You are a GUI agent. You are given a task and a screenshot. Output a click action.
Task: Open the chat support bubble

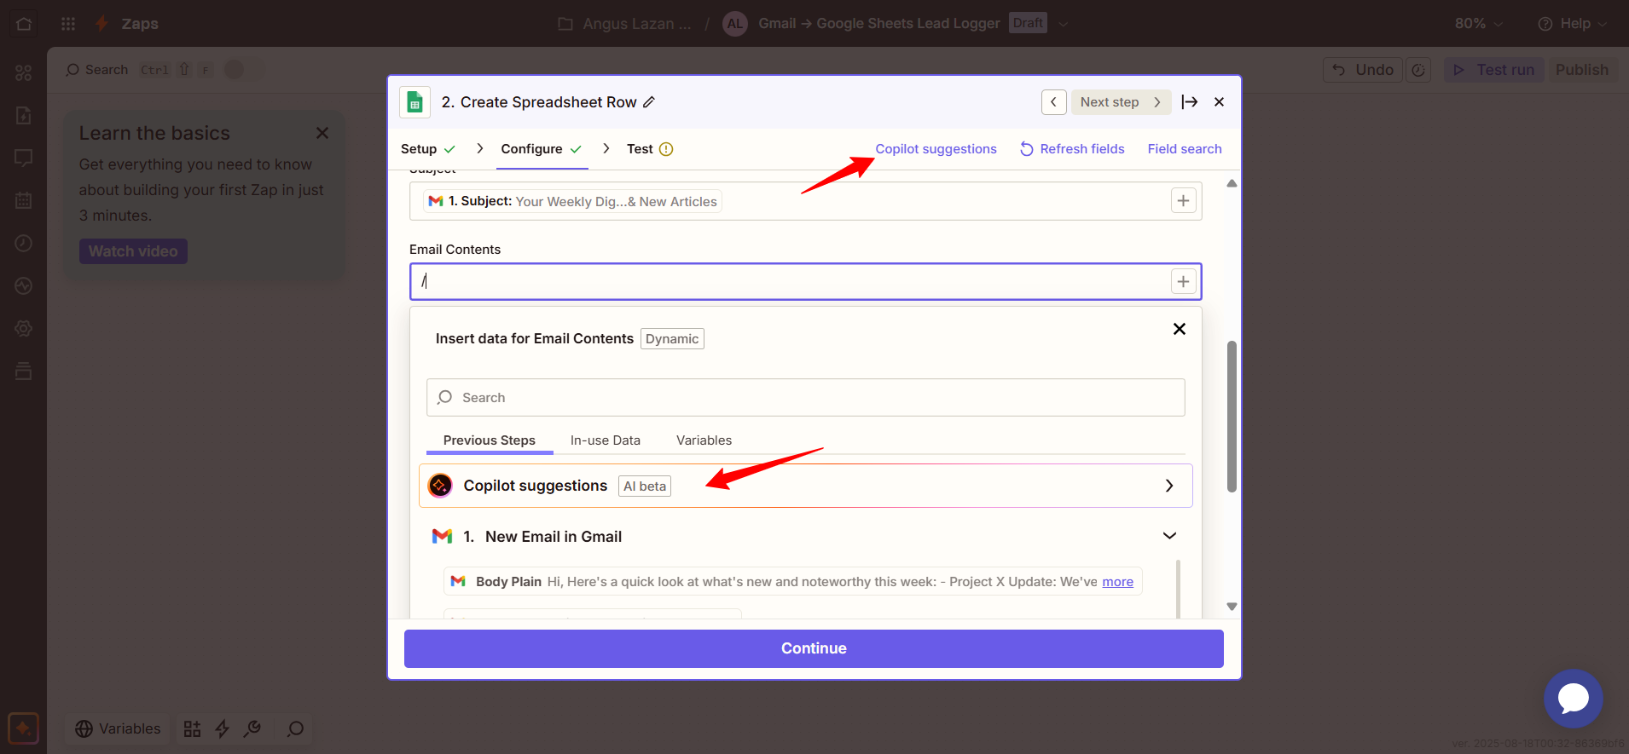click(x=1573, y=699)
